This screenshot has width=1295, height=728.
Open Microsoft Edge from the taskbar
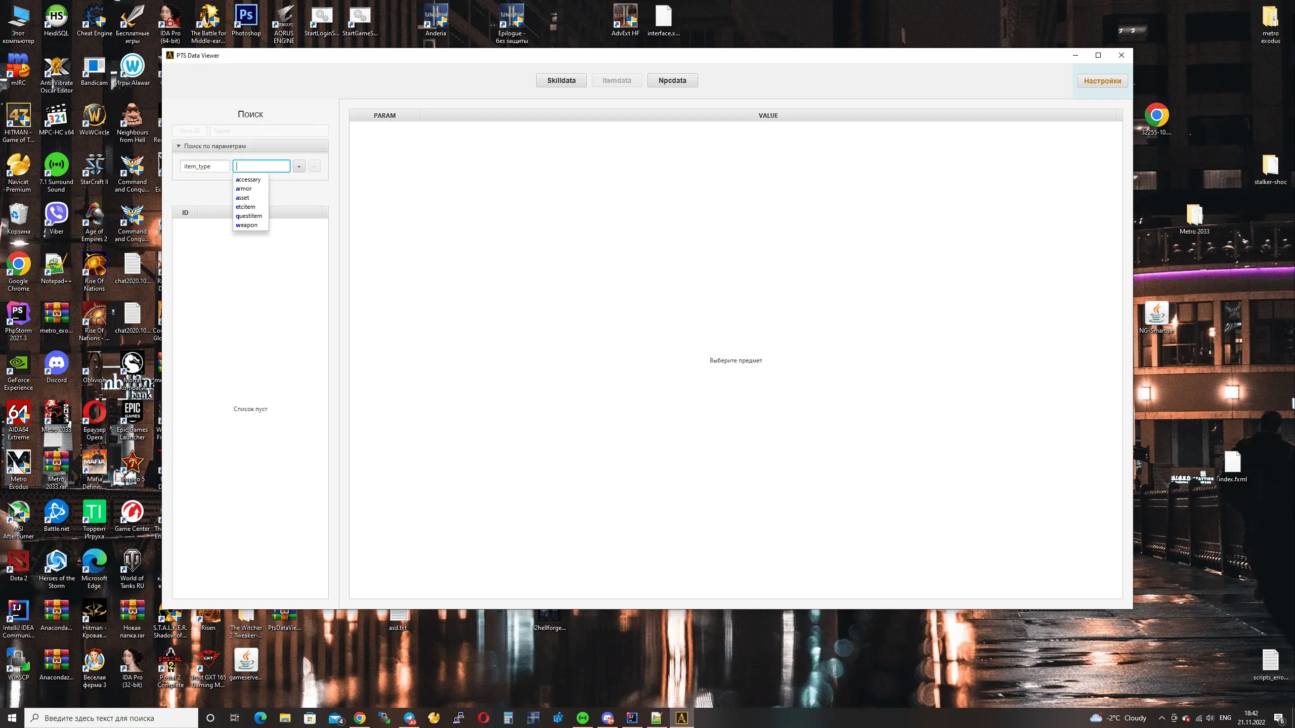260,718
